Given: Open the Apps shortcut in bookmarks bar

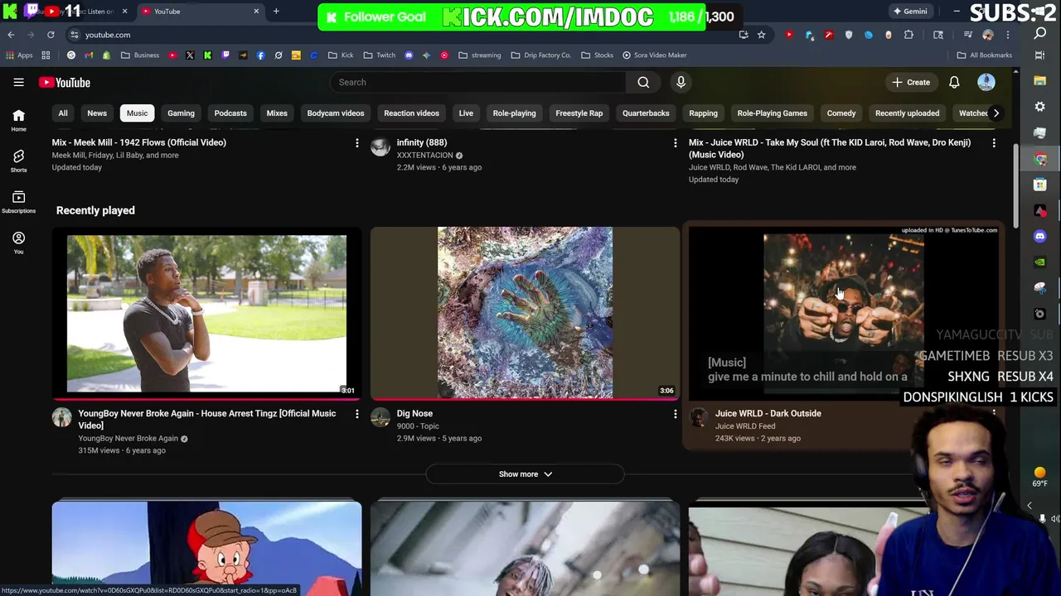Looking at the screenshot, I should click(x=19, y=55).
